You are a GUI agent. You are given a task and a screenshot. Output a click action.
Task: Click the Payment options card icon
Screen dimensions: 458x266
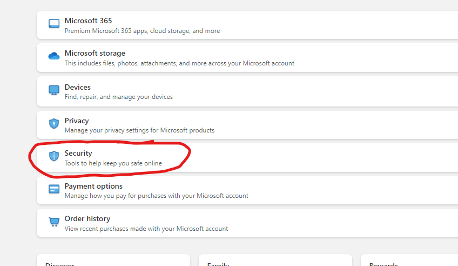pyautogui.click(x=54, y=189)
